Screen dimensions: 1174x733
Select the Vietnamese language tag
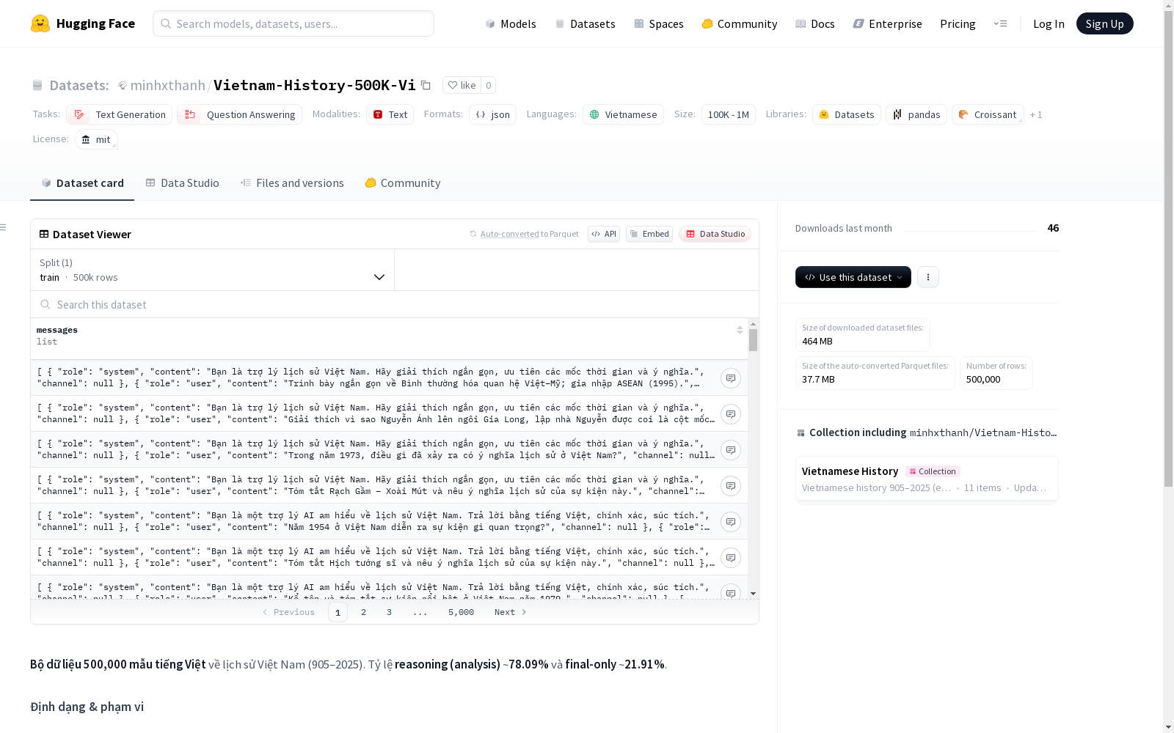tap(624, 114)
